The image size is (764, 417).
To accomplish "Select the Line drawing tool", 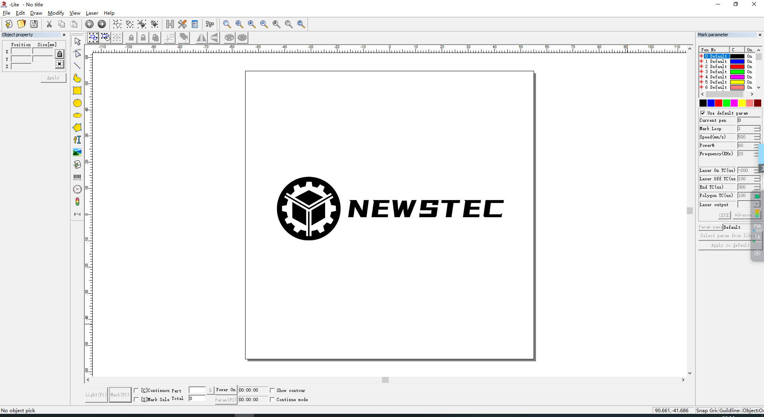I will [77, 66].
